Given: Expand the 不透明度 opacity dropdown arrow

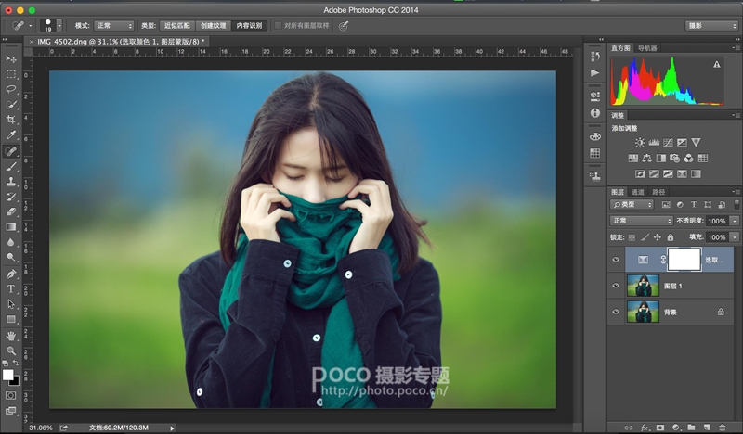Looking at the screenshot, I should tap(735, 221).
